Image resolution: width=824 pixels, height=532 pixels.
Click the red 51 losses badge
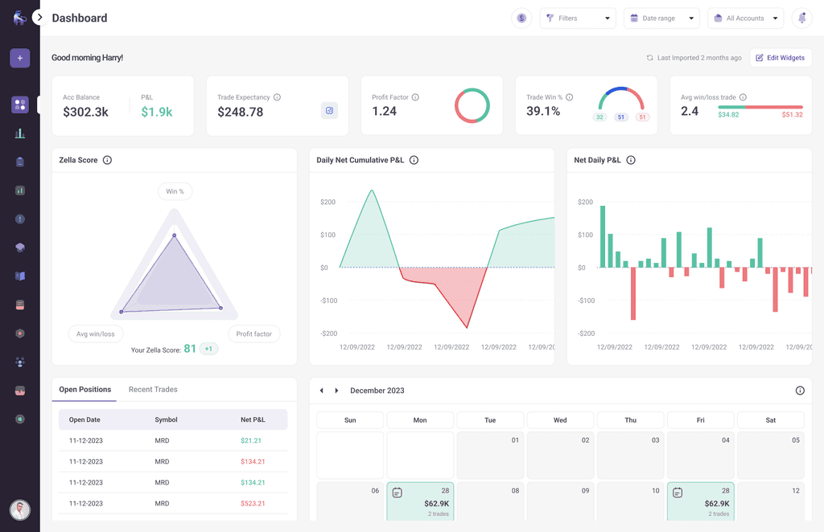642,117
